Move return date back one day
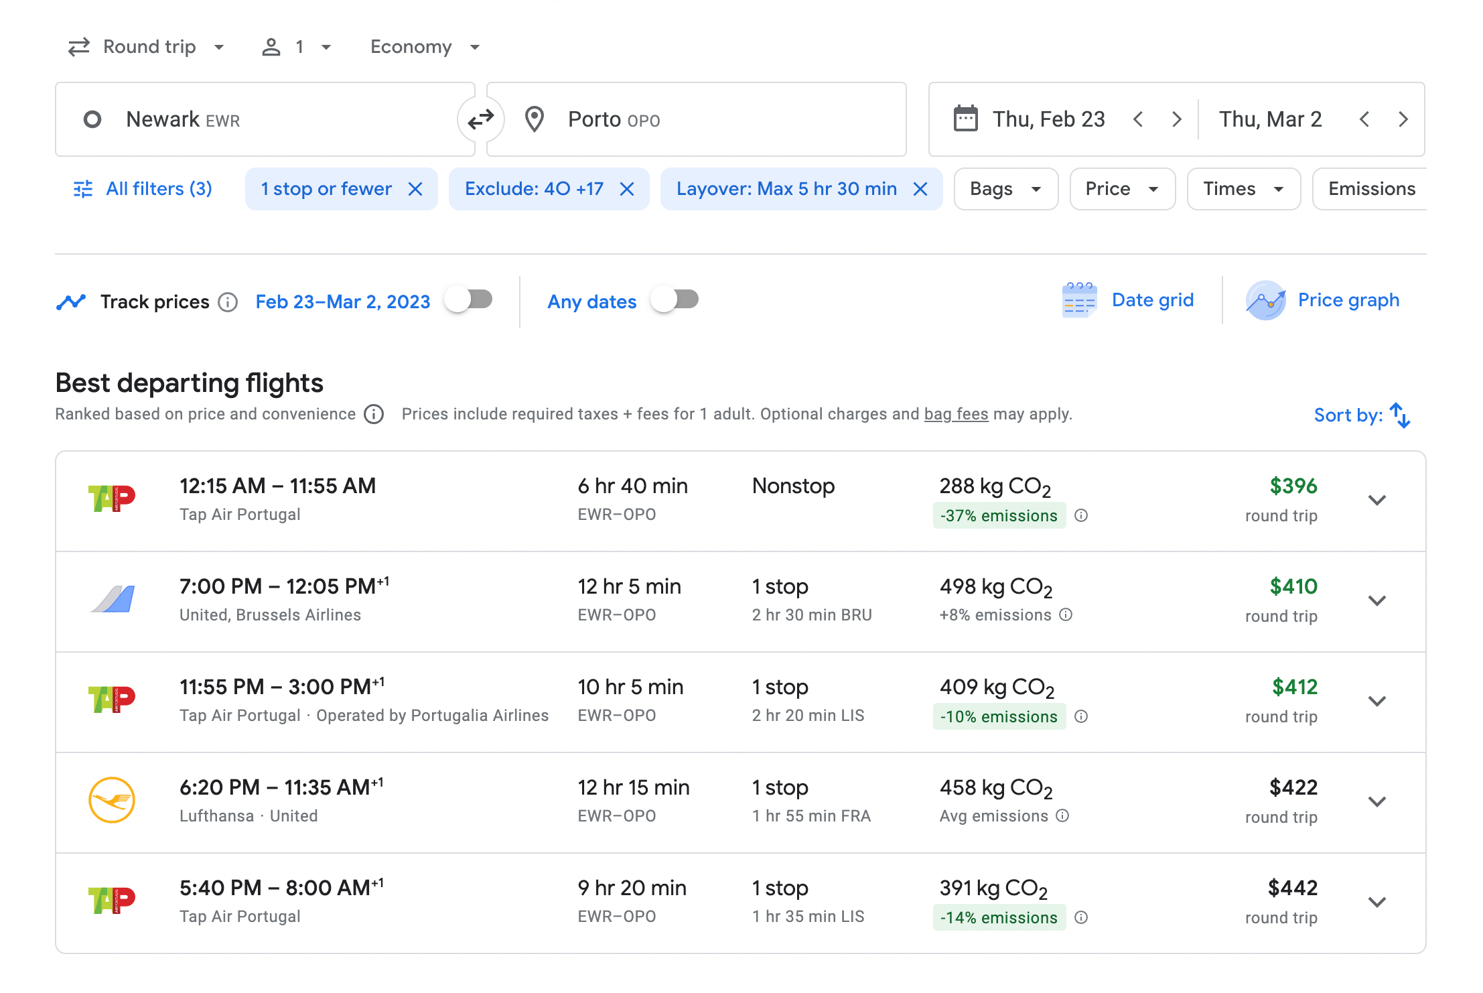 (1364, 120)
